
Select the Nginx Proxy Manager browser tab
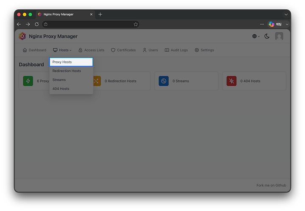click(x=65, y=14)
